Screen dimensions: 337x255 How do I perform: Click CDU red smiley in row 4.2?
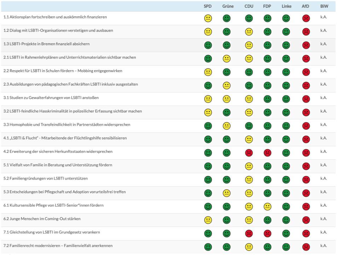(249, 153)
